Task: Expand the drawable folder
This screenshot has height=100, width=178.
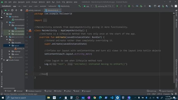Action: (9, 43)
